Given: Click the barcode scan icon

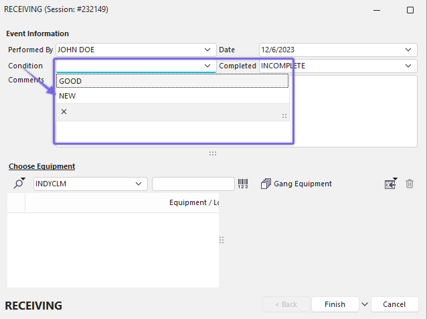Looking at the screenshot, I should pyautogui.click(x=243, y=184).
